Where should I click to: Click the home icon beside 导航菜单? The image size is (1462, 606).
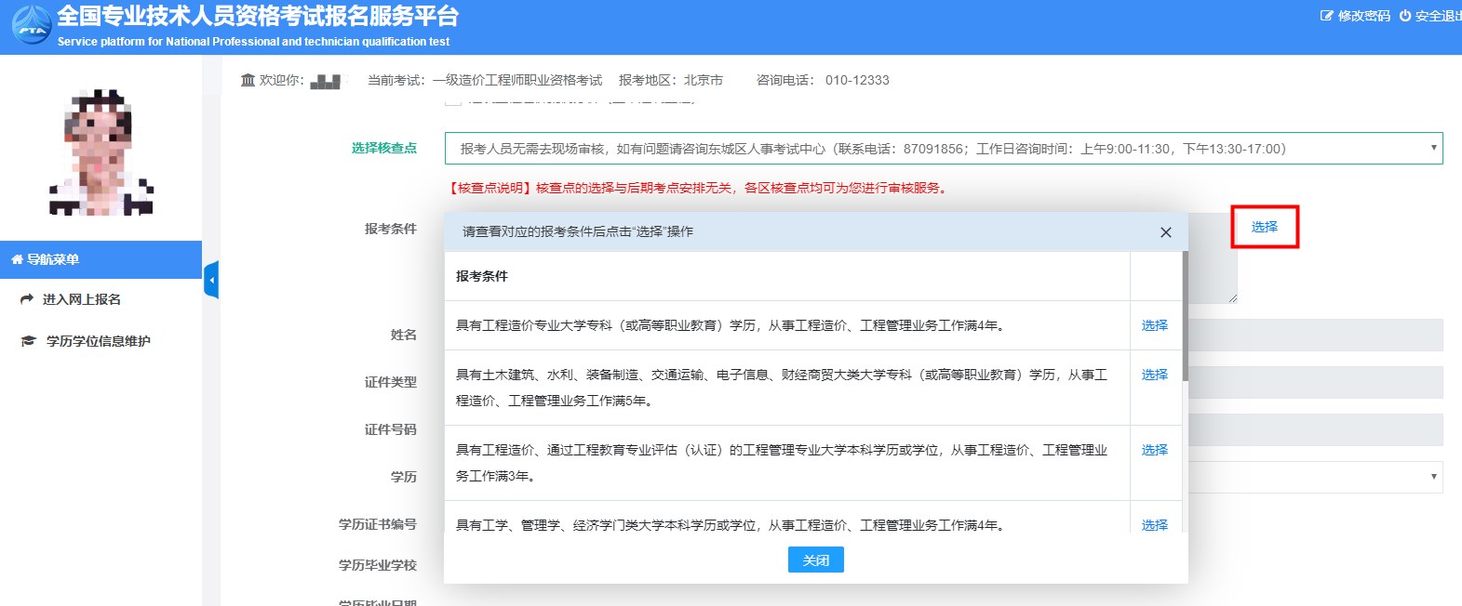point(17,260)
